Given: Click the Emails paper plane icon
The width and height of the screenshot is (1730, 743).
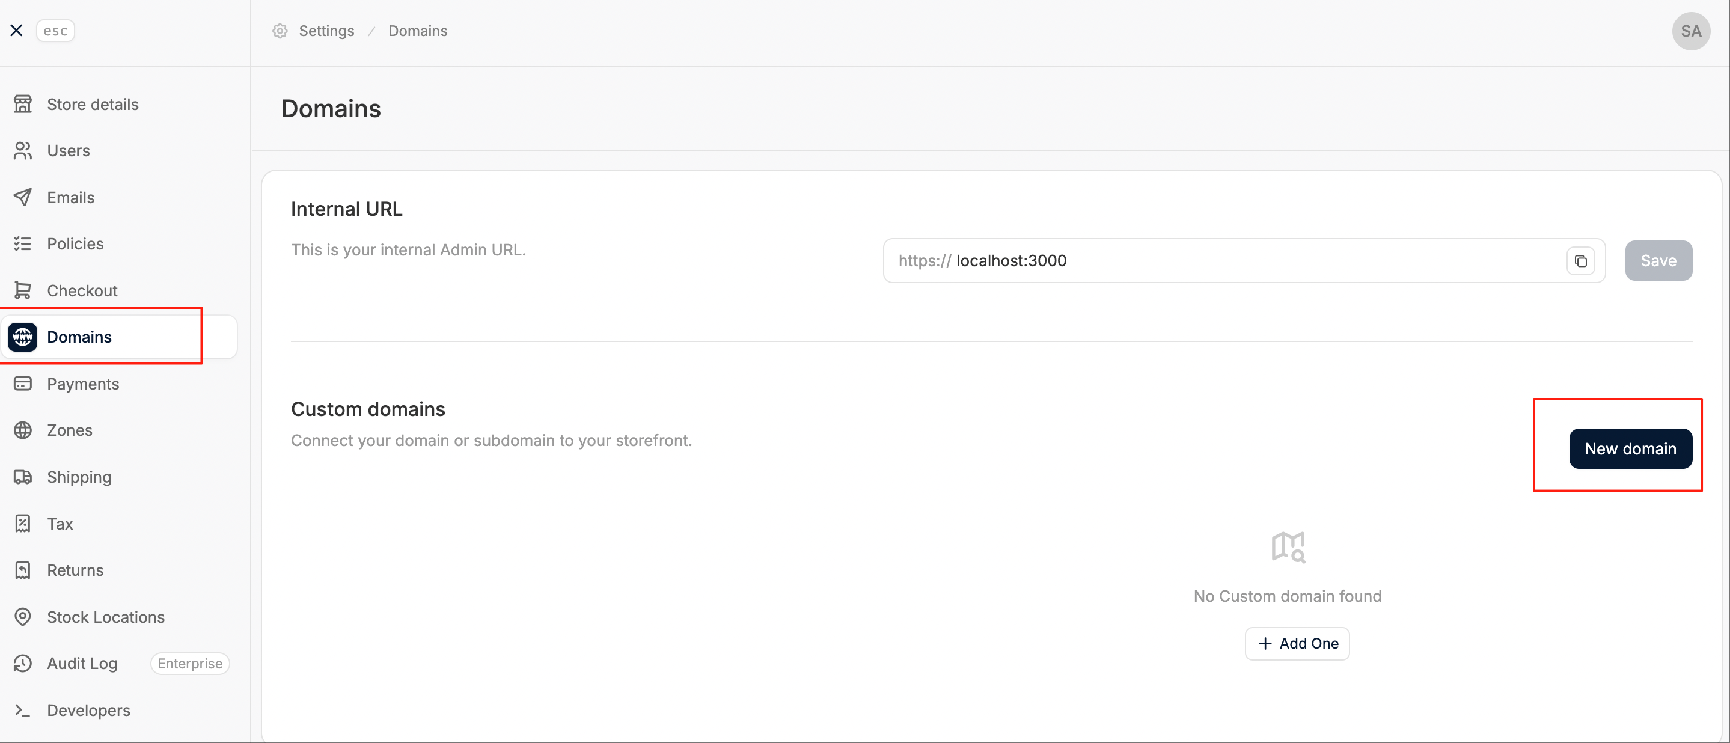Looking at the screenshot, I should pyautogui.click(x=23, y=198).
